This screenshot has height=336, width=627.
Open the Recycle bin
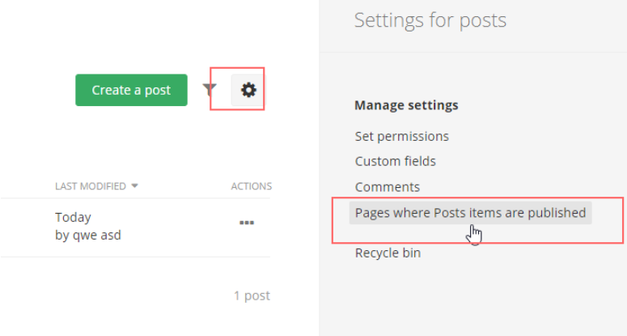pyautogui.click(x=388, y=253)
